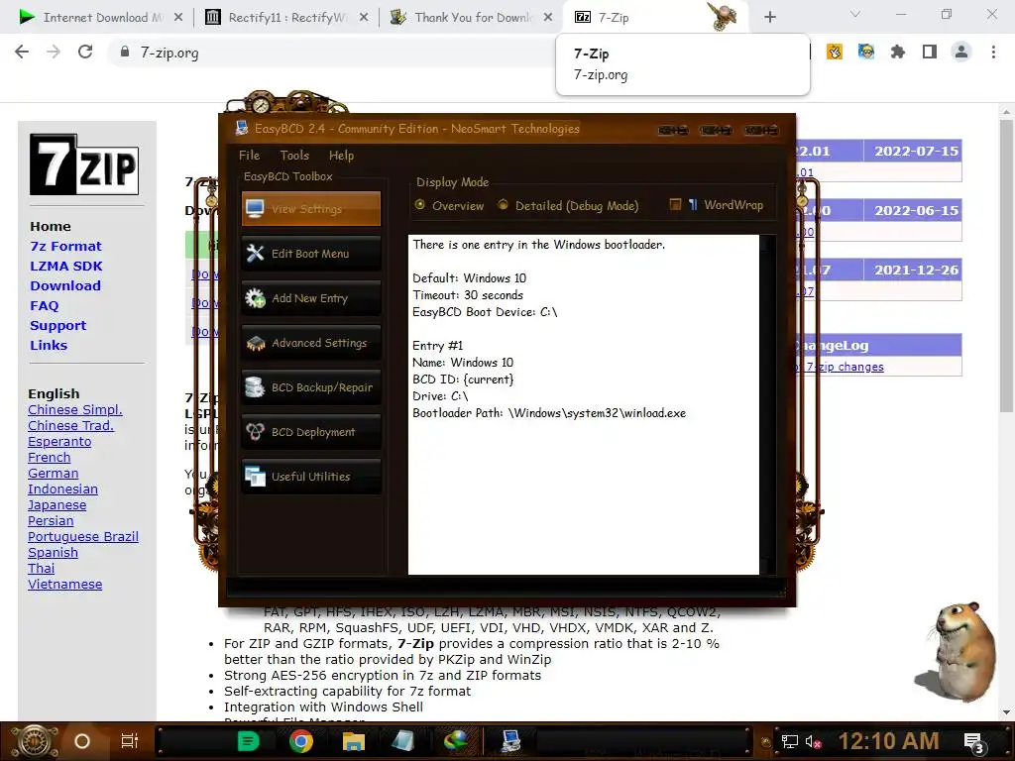Toggle Chrome side panel icon
Screen dimensions: 1015x761
coord(930,52)
